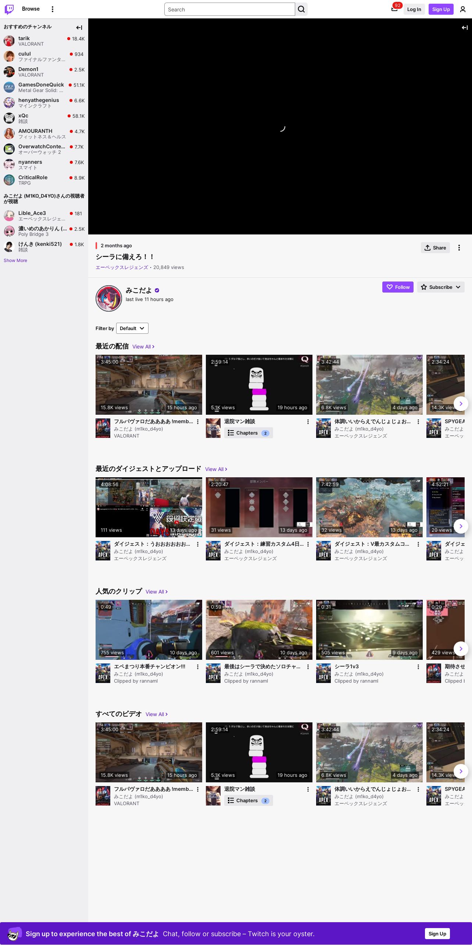Click みこだよ channel name heading
This screenshot has height=945, width=472.
click(139, 290)
